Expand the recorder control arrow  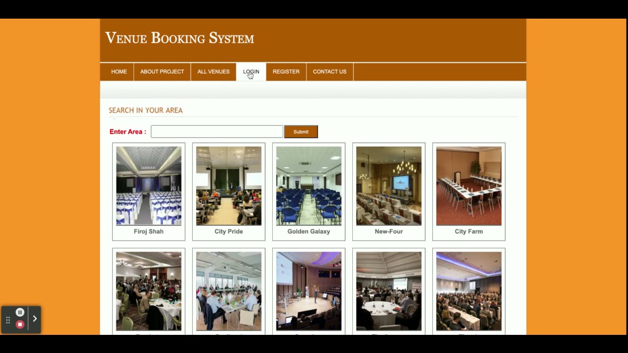34,319
